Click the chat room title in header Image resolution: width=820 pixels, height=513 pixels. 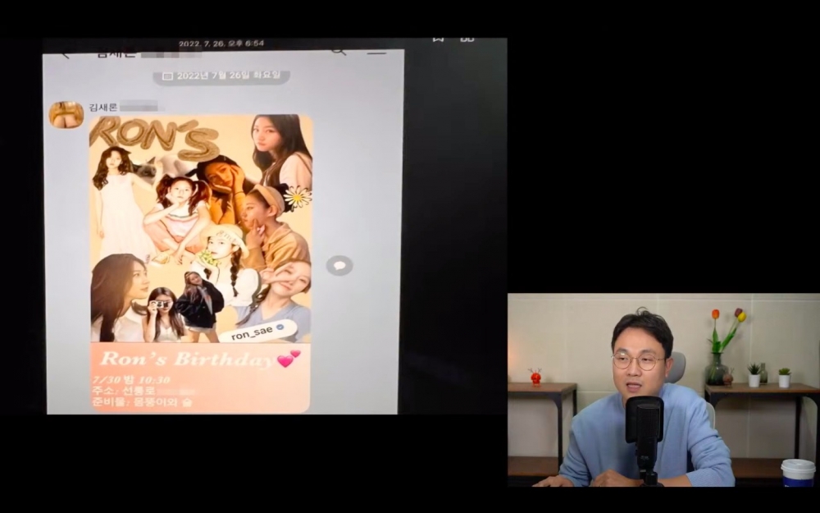[115, 54]
